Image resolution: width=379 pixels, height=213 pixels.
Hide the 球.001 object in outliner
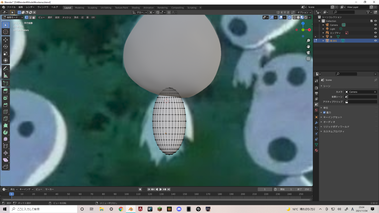(376, 41)
